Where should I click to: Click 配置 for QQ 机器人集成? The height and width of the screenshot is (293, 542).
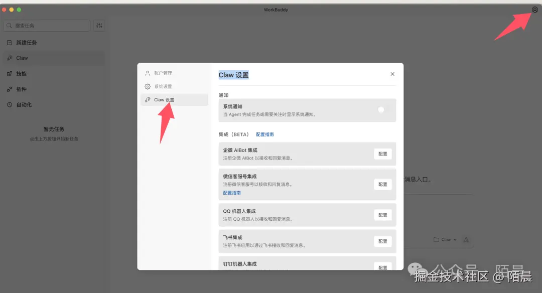point(382,215)
